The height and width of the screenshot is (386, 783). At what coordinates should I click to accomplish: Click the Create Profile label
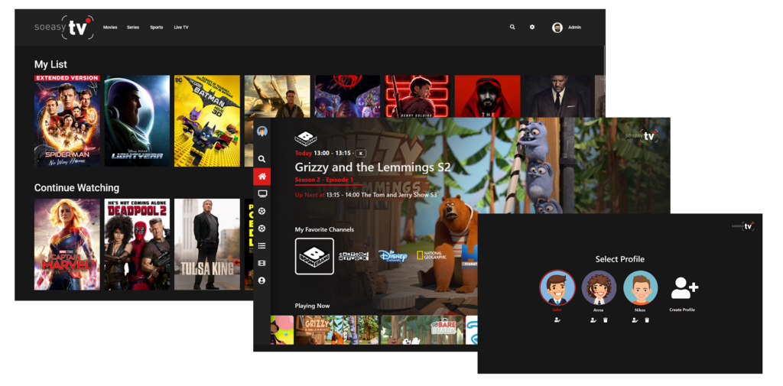(x=682, y=310)
